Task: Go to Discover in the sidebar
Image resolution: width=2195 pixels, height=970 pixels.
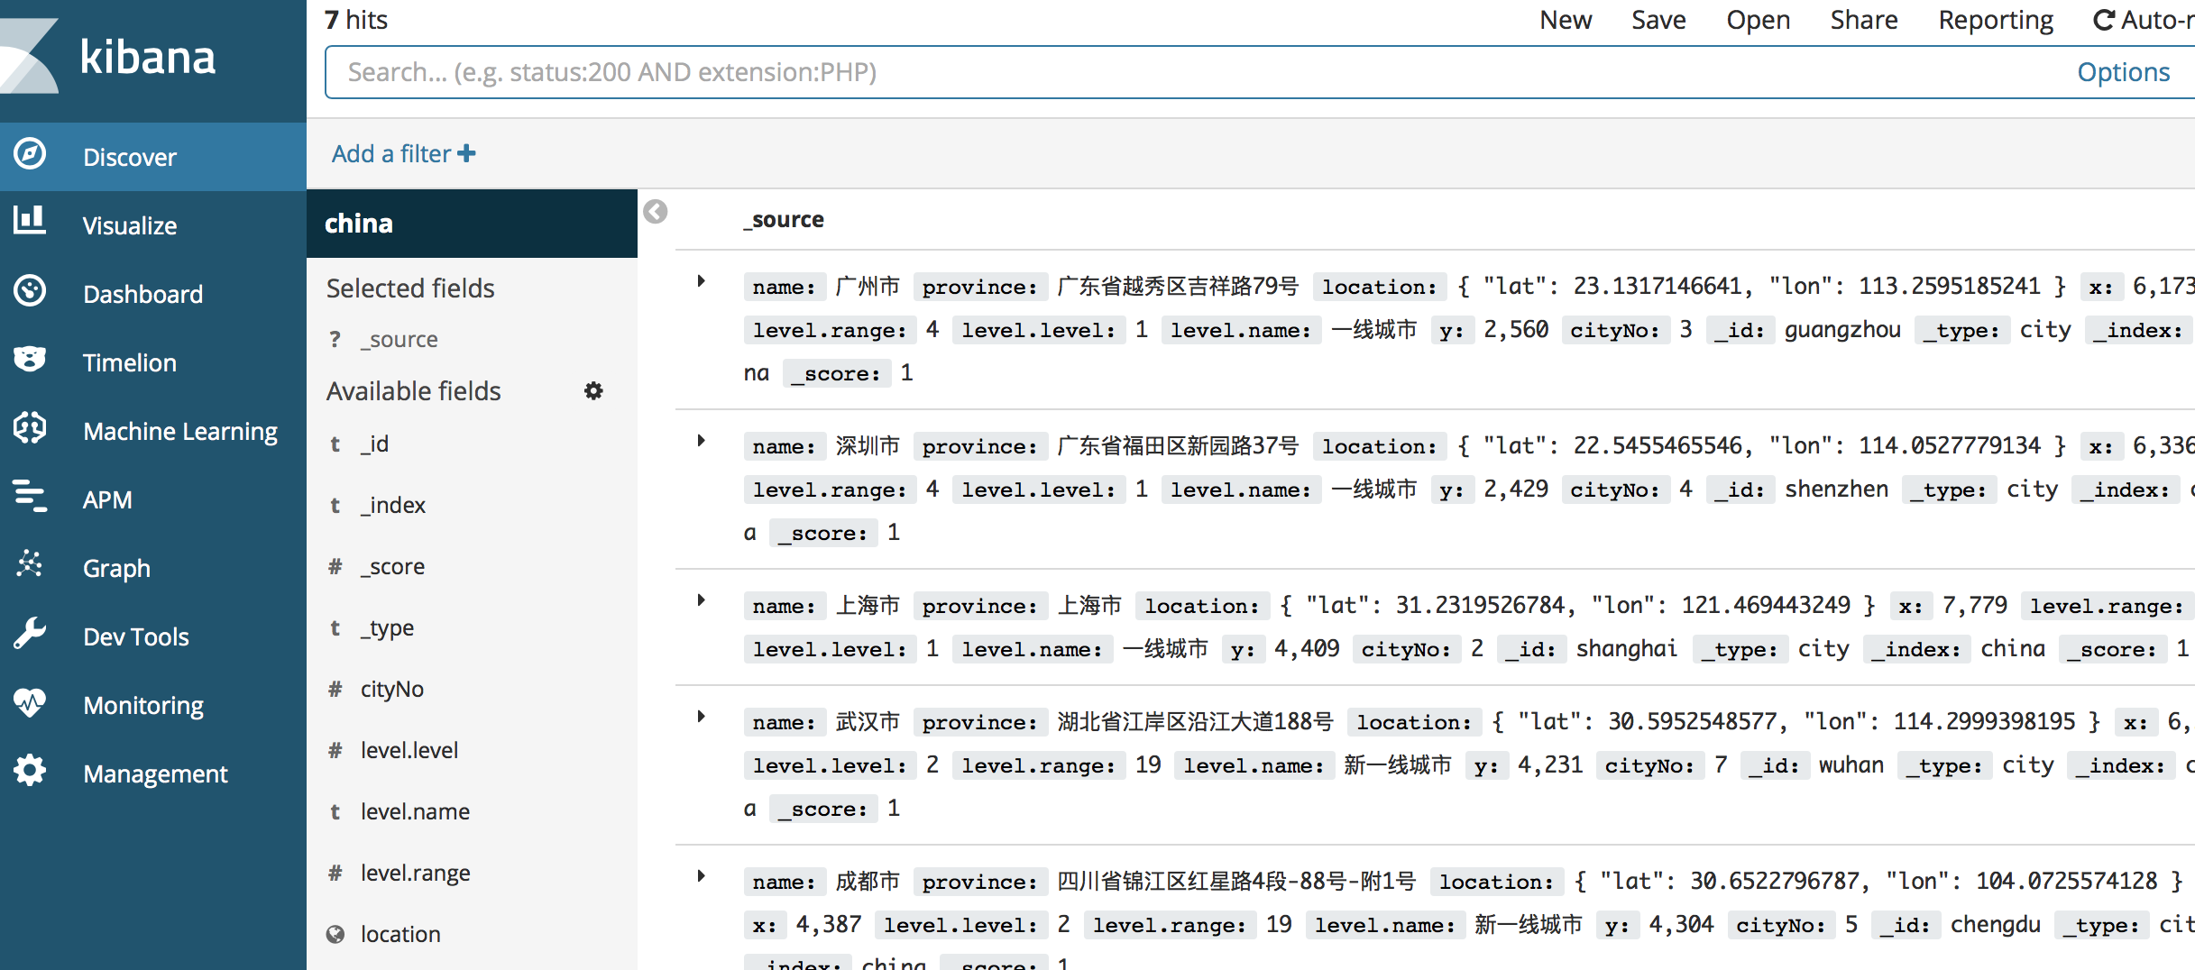Action: coord(153,157)
